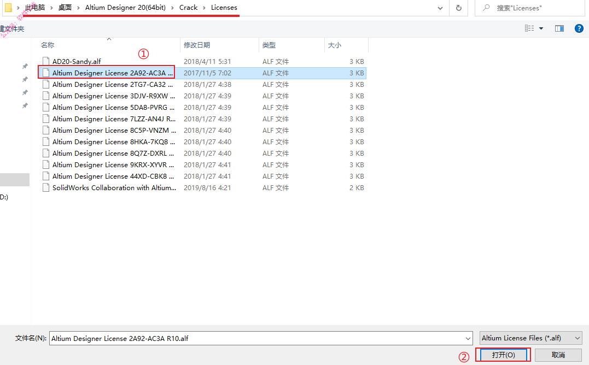The height and width of the screenshot is (365, 589).
Task: Click file icon of AD20-Sandy.alf
Action: [46, 62]
